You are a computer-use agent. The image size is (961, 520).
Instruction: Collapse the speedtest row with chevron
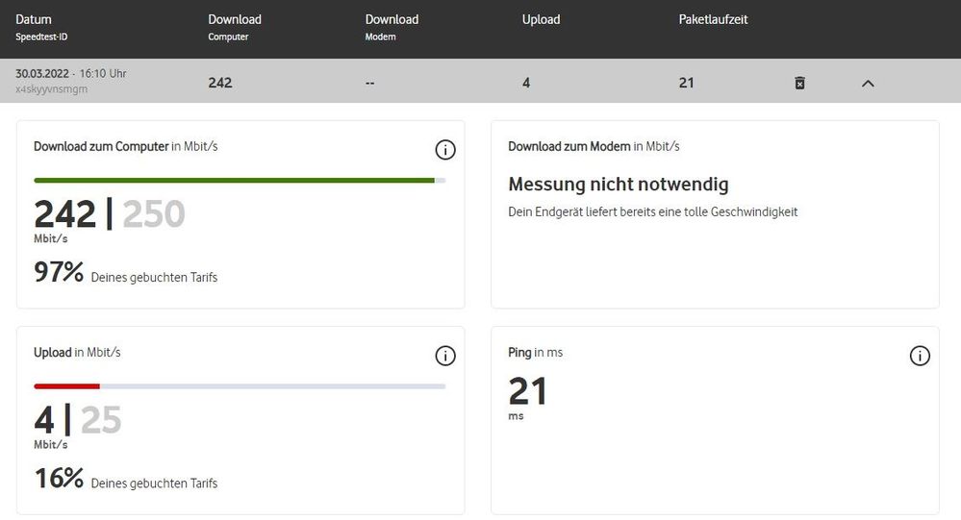click(x=868, y=84)
